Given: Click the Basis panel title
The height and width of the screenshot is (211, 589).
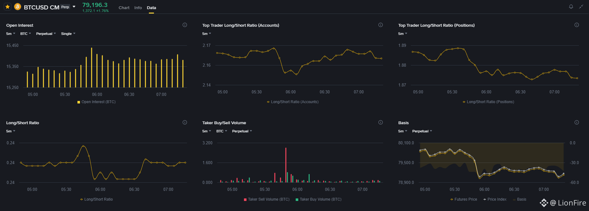Looking at the screenshot, I should (x=403, y=123).
